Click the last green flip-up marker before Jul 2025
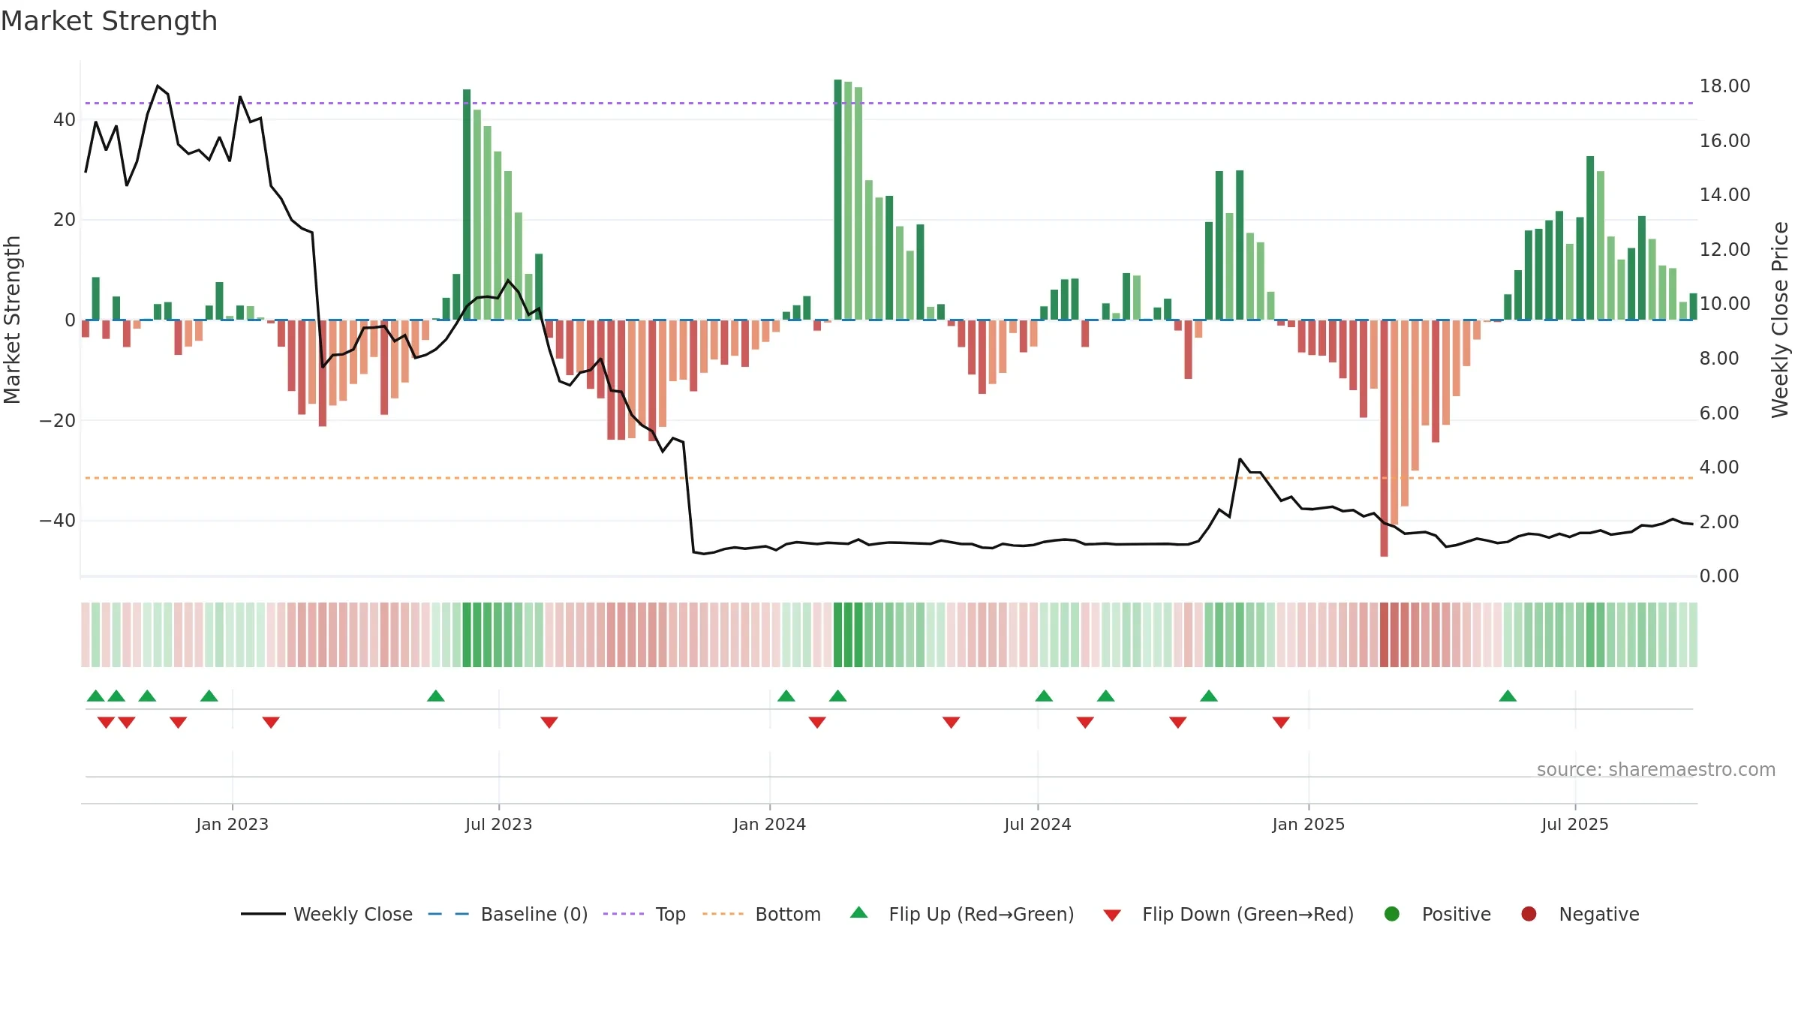The width and height of the screenshot is (1801, 1013). 1508,696
